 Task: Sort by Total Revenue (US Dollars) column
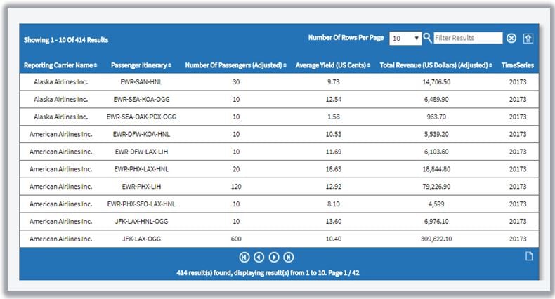[x=436, y=65]
